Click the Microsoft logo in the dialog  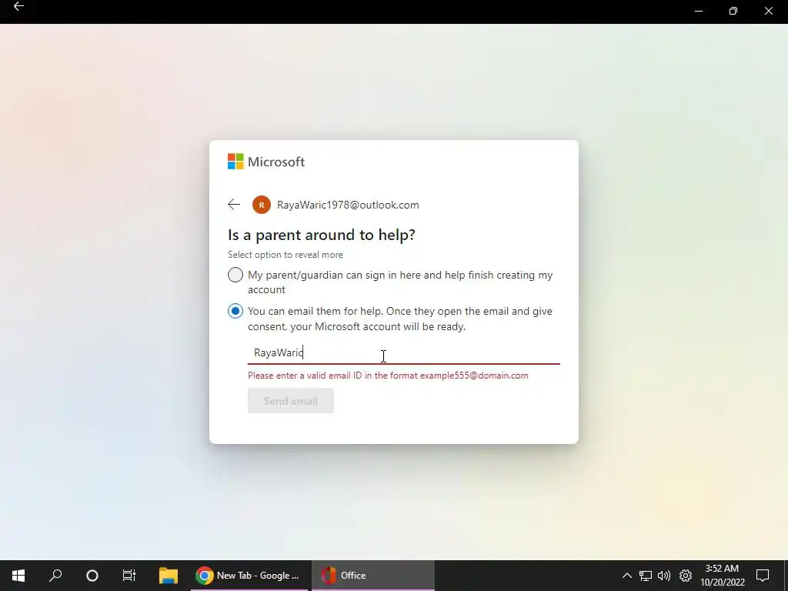265,162
